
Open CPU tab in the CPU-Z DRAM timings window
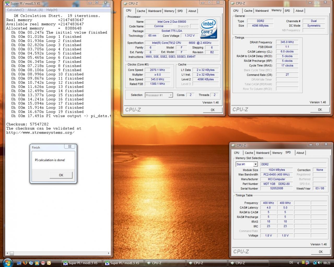[x=236, y=11]
